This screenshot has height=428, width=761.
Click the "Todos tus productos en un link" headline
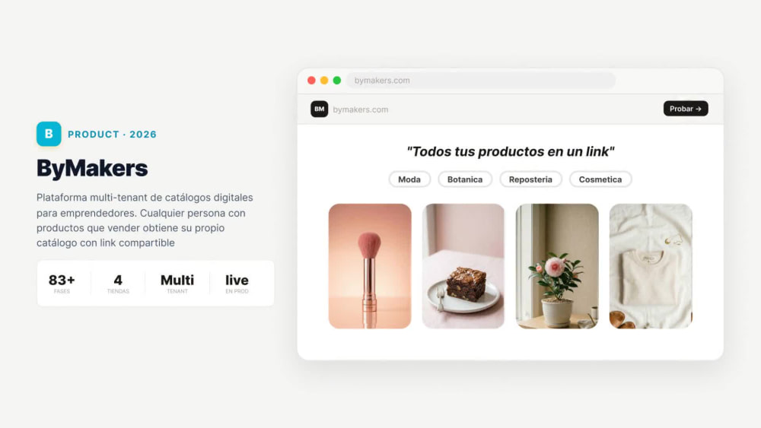point(511,152)
